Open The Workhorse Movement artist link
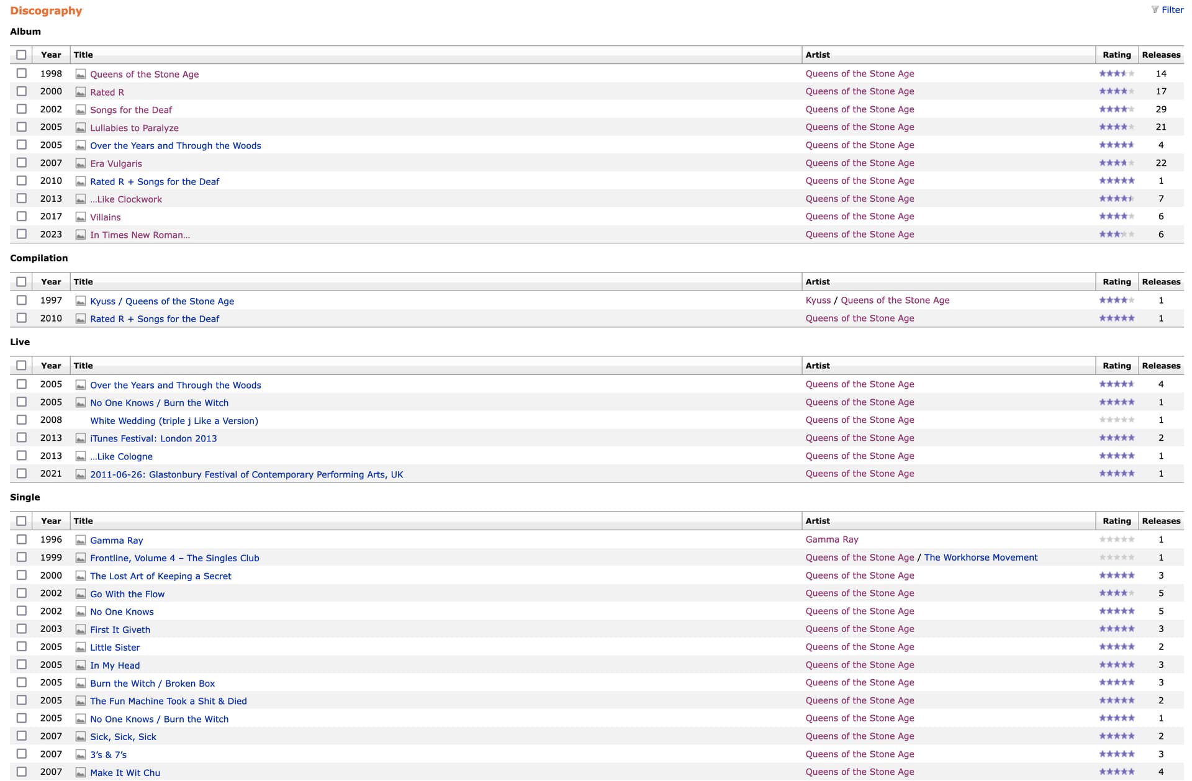This screenshot has height=781, width=1192. click(x=980, y=558)
